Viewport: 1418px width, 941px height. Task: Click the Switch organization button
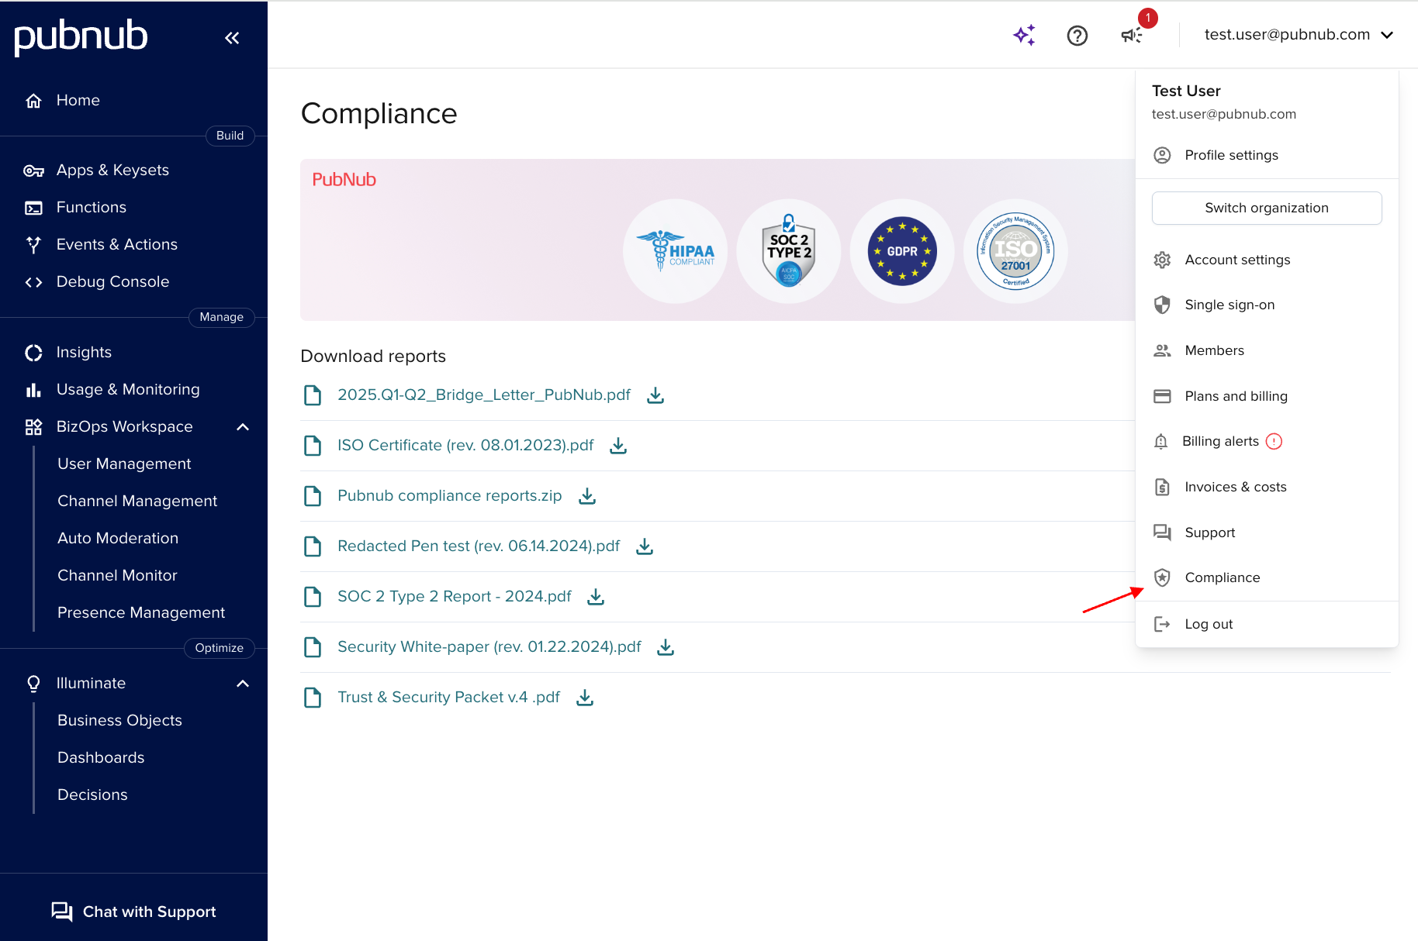[x=1266, y=208]
